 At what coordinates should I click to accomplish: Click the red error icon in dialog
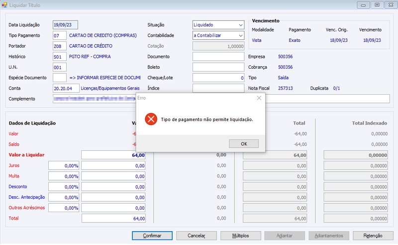click(x=151, y=119)
